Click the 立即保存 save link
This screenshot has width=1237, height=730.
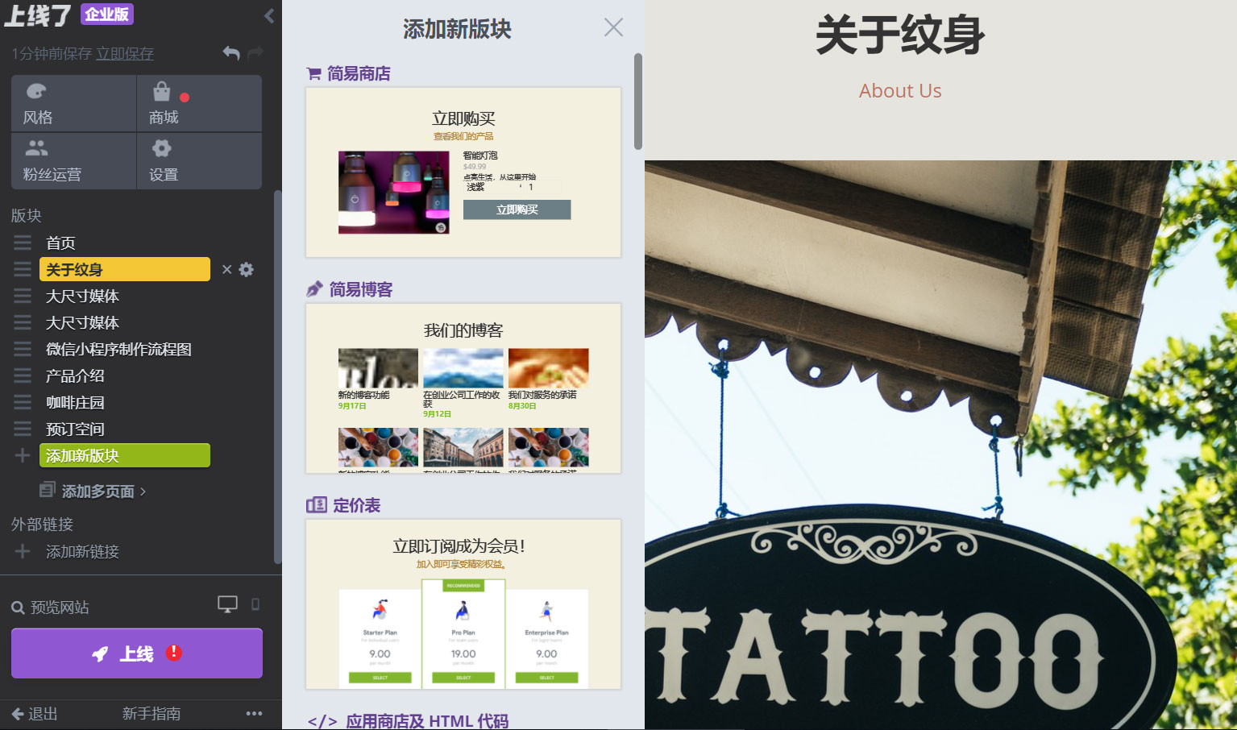[124, 54]
